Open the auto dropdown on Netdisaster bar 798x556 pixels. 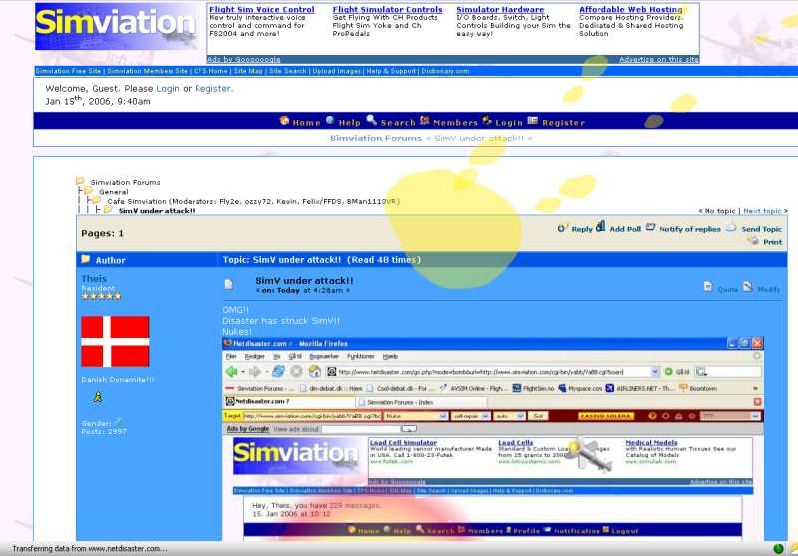point(510,417)
